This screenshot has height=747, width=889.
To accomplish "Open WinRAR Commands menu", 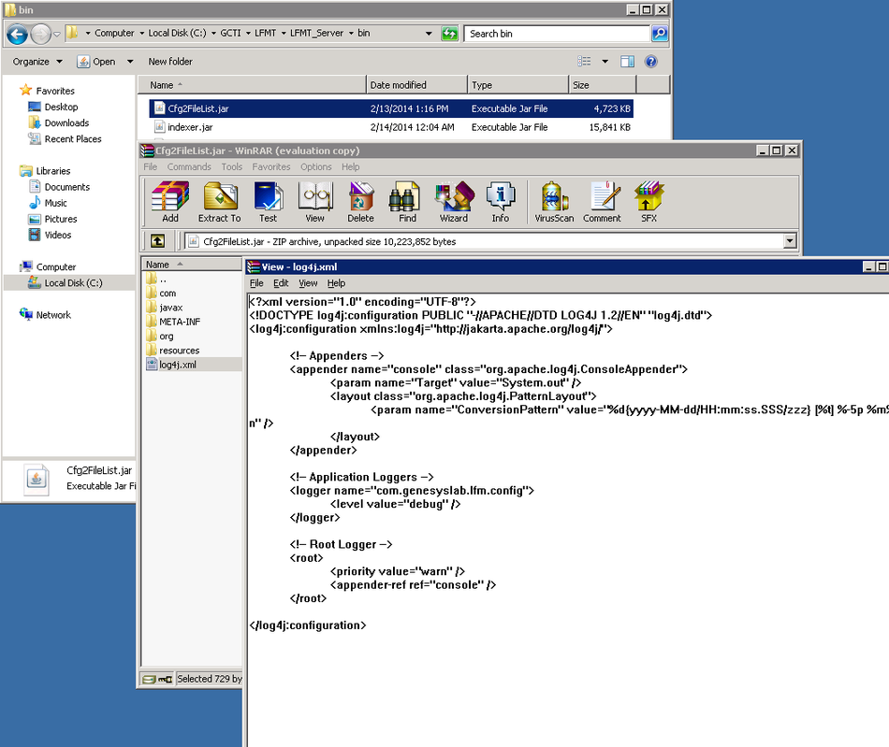I will point(189,166).
